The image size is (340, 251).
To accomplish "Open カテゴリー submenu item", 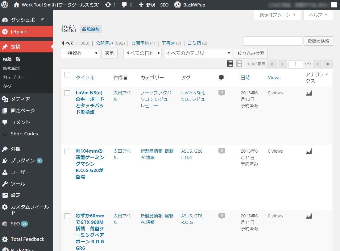I will [14, 77].
